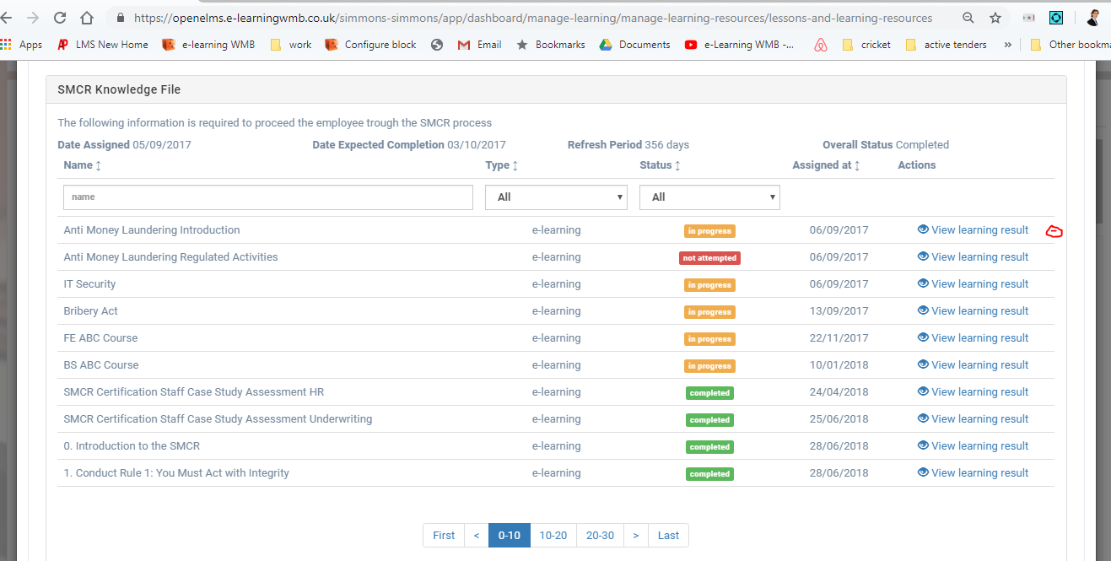View learning result for Anti Money Laundering Introduction

[973, 229]
